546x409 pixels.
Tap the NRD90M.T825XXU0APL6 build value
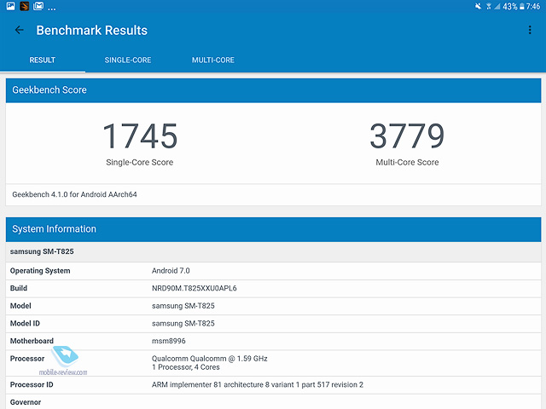coord(195,288)
